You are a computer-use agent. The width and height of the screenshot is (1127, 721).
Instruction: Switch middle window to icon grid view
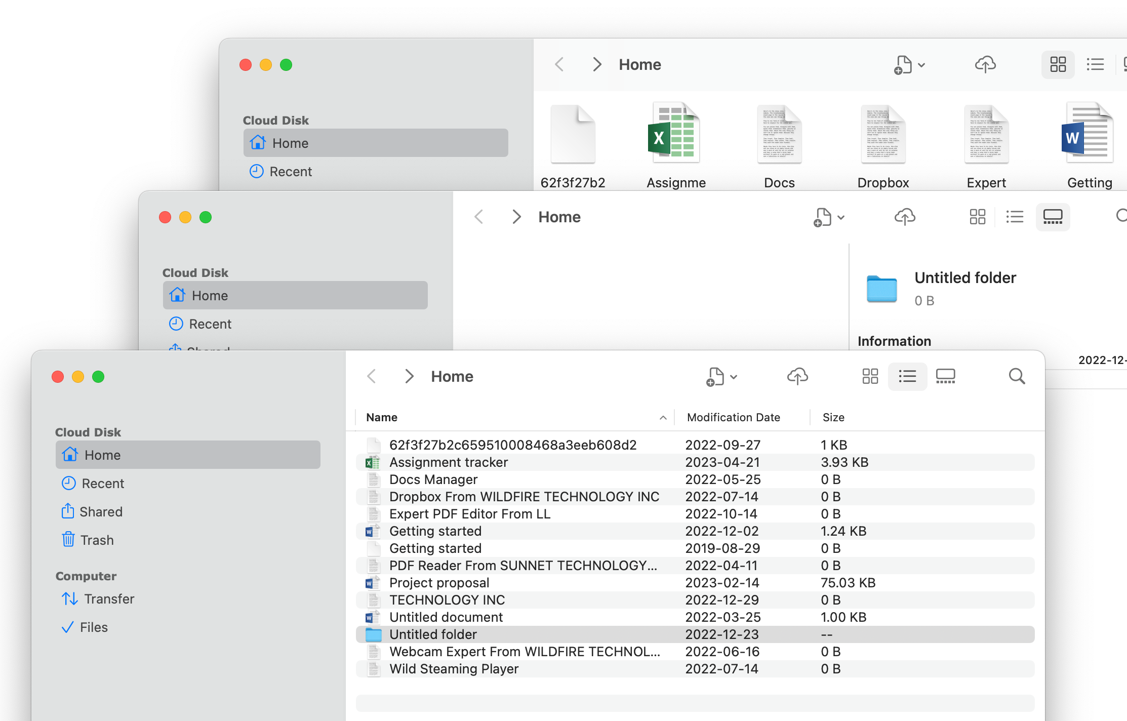(977, 217)
